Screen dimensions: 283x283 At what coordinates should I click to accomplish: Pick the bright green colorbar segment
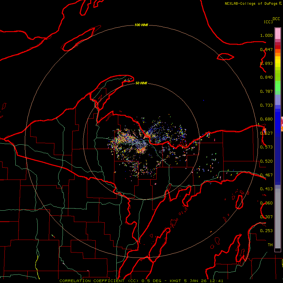tap(278, 86)
